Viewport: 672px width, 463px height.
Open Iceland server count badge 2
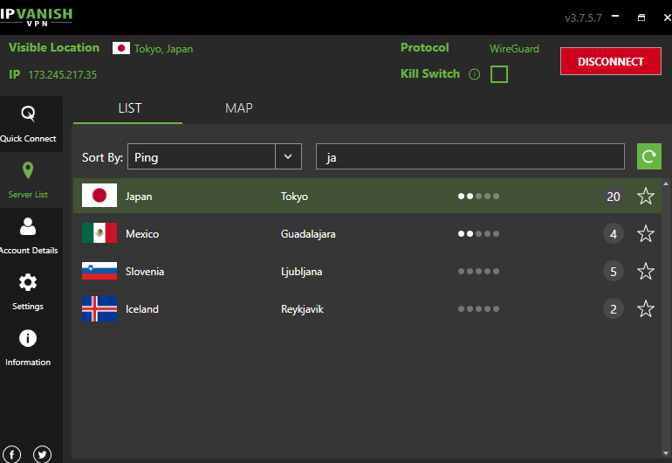click(x=614, y=308)
